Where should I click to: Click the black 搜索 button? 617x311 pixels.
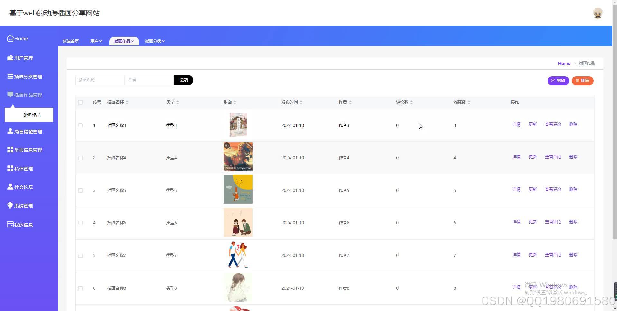183,80
